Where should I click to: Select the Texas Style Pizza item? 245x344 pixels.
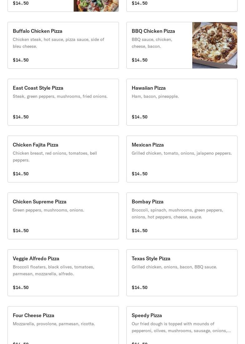[x=182, y=273]
